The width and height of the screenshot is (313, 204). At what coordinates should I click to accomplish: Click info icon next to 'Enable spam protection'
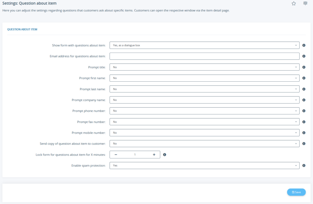click(304, 165)
